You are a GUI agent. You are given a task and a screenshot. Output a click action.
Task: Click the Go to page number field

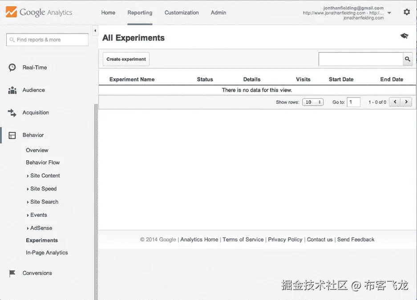[x=353, y=102]
